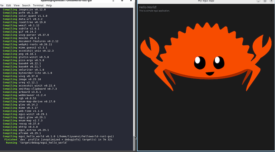Viewport: 275px width, 152px height.
Task: Click the 'usvg v0.37.0' line
Action: (20, 76)
